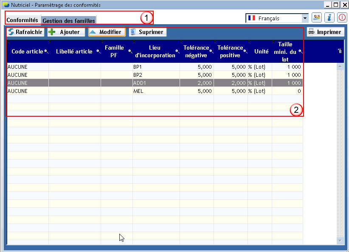Click the Modifier button

[107, 32]
